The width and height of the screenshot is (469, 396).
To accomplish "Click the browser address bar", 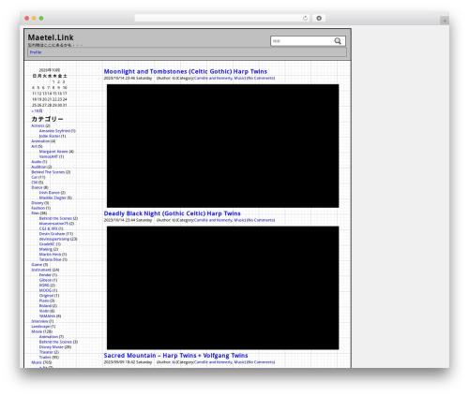I will [221, 19].
